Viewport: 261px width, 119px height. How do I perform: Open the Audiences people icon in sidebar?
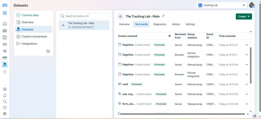click(5, 44)
